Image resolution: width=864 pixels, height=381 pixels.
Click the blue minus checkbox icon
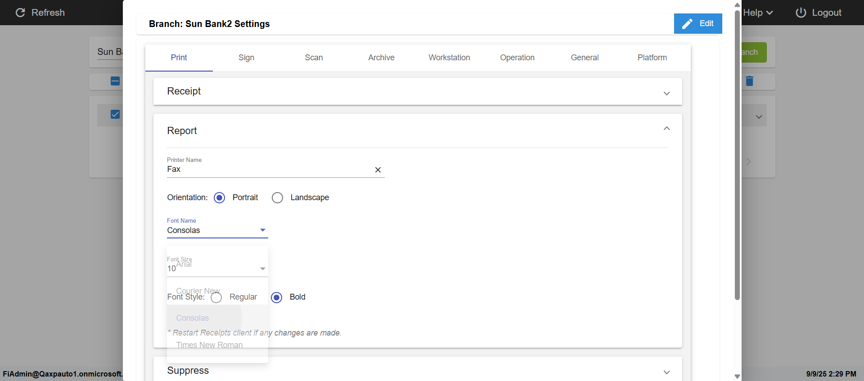click(x=115, y=81)
